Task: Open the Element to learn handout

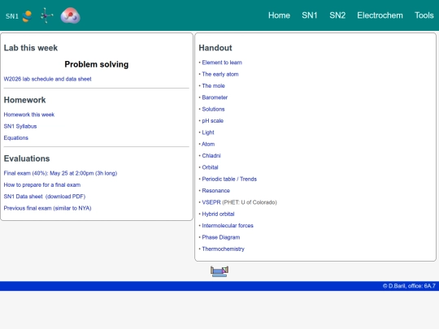Action: (x=222, y=63)
